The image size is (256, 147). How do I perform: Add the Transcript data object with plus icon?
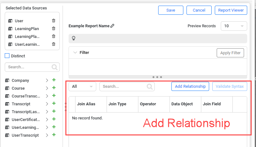tap(54, 104)
